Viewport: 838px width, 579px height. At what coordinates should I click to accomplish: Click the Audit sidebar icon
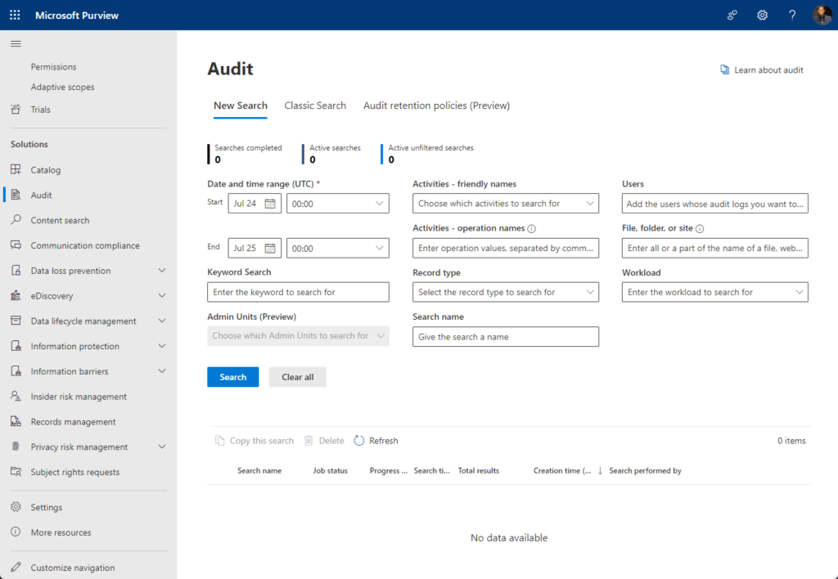tap(16, 195)
